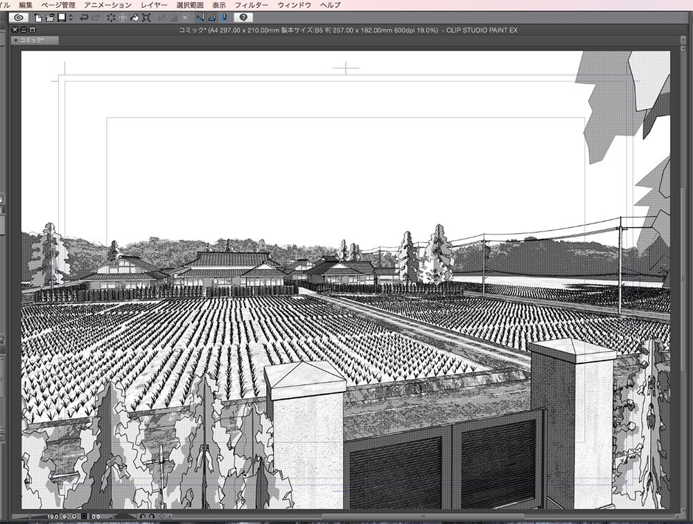693x524 pixels.
Task: Click the horizontal canvas scrollbar thumb
Action: click(423, 516)
